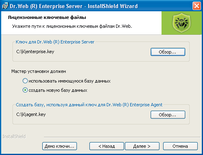Cancel installation with 'Отмена' button
Image resolution: width=203 pixels, height=155 pixels.
[180, 146]
